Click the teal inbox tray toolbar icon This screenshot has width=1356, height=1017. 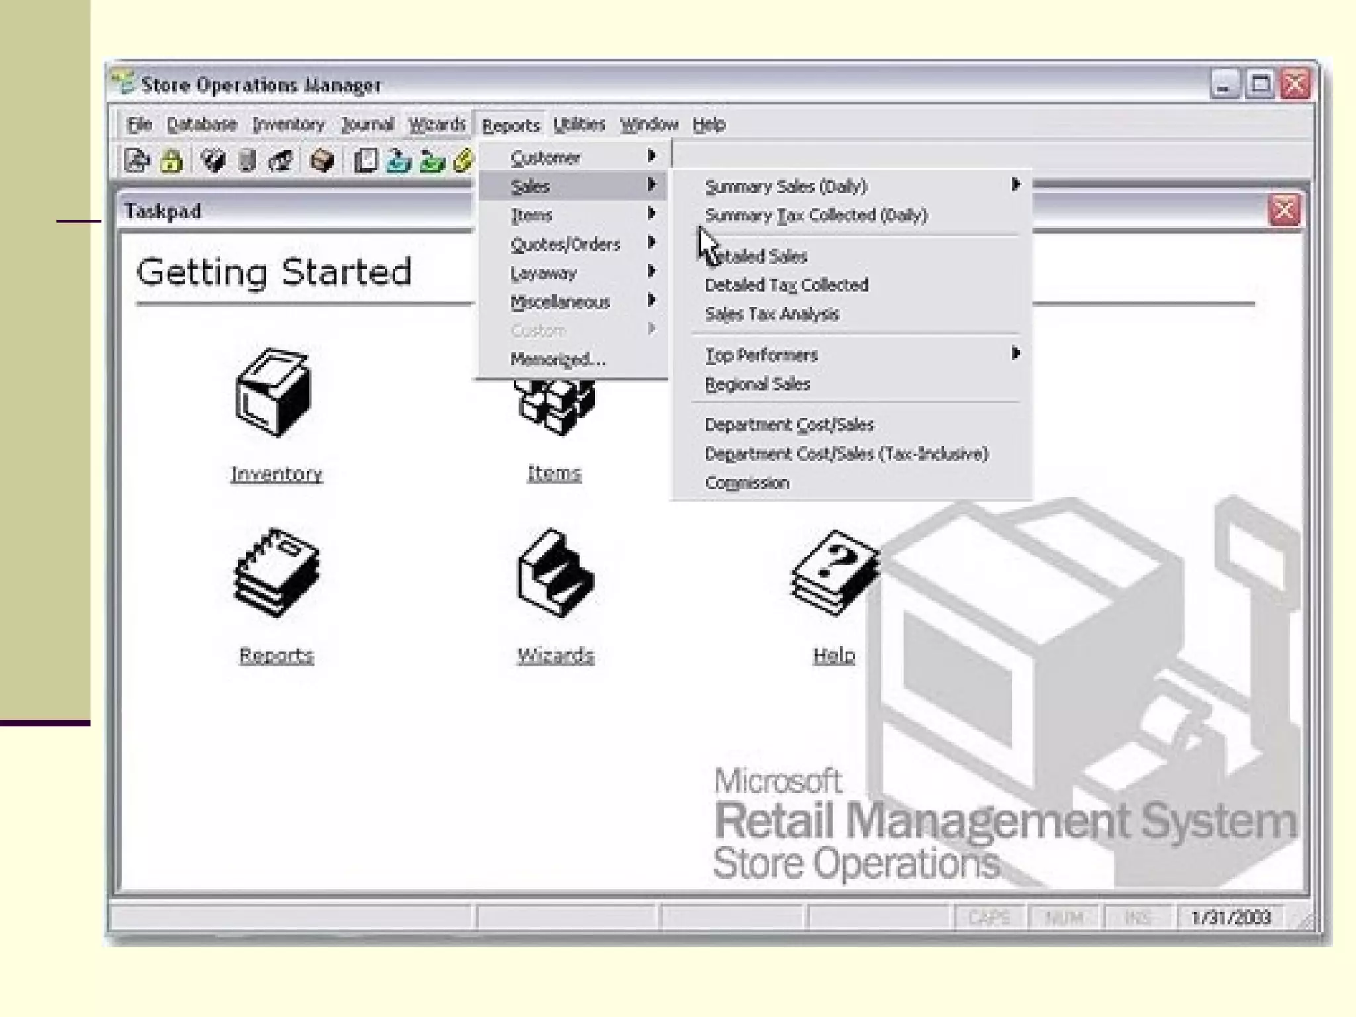[399, 161]
